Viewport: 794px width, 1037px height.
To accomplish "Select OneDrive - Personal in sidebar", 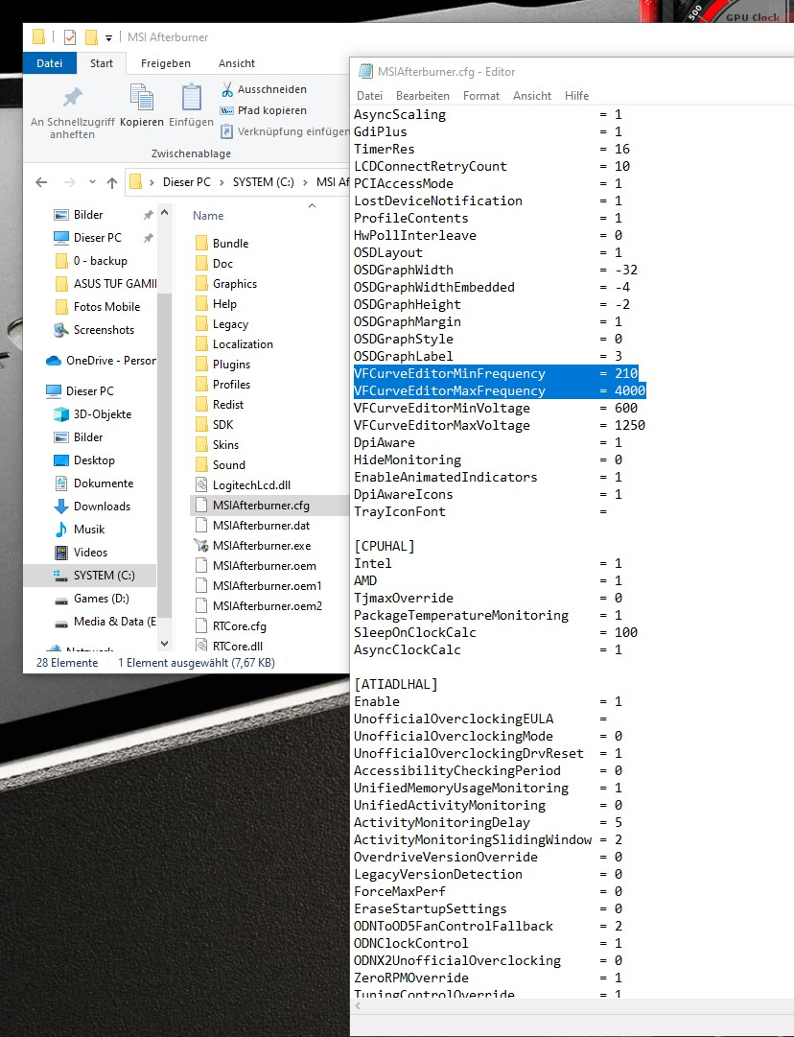I will [x=110, y=361].
